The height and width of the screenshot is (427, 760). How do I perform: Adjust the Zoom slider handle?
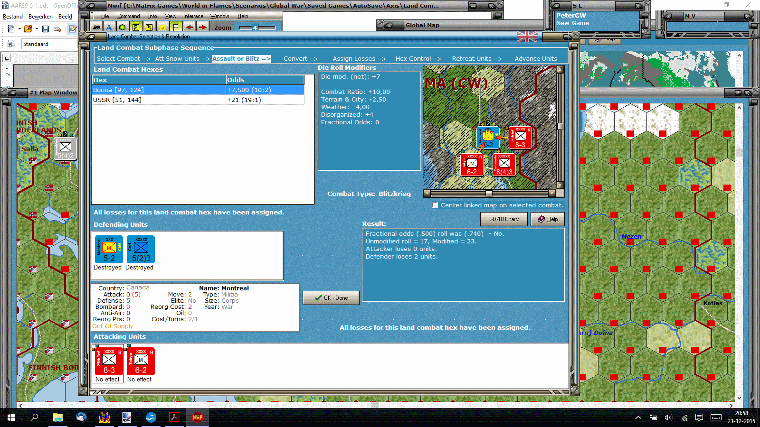(x=255, y=28)
